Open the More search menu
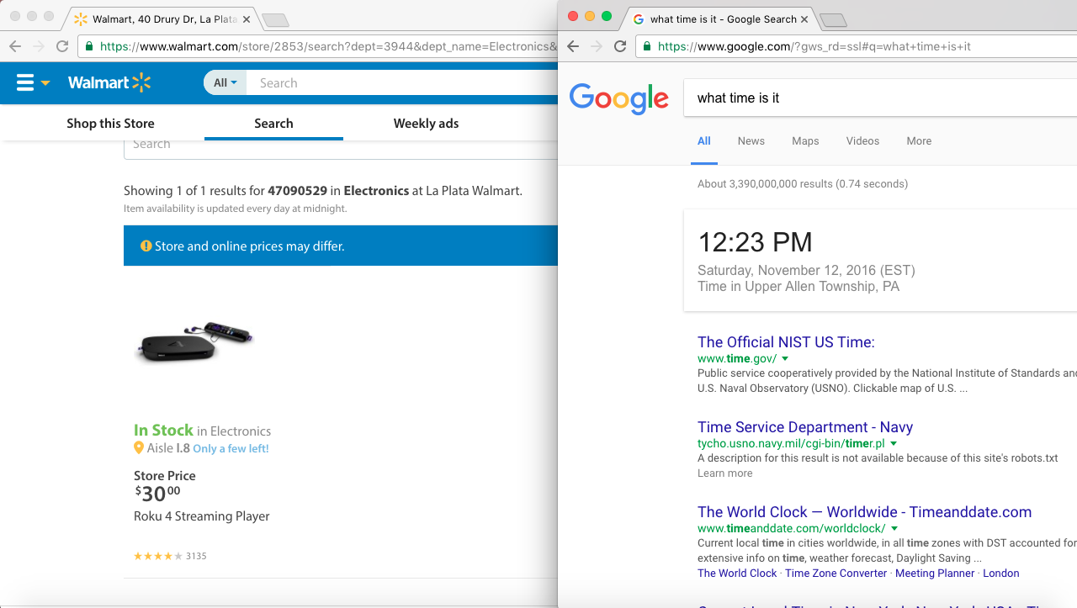This screenshot has height=608, width=1077. [x=919, y=141]
